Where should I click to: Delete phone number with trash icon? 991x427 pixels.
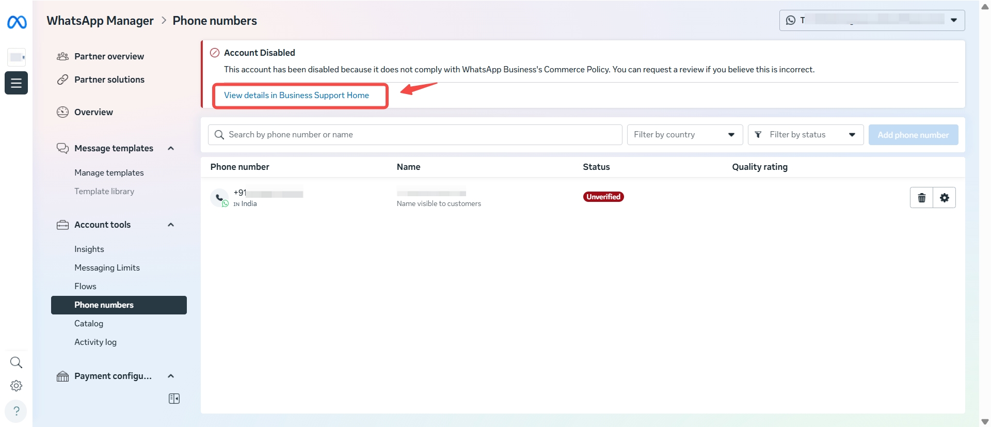pyautogui.click(x=921, y=198)
